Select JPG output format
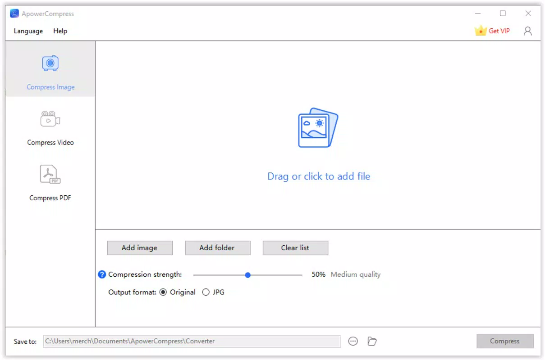The height and width of the screenshot is (360, 545). point(206,292)
